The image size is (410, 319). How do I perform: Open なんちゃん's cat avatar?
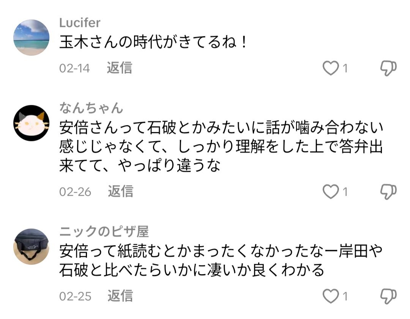32,123
